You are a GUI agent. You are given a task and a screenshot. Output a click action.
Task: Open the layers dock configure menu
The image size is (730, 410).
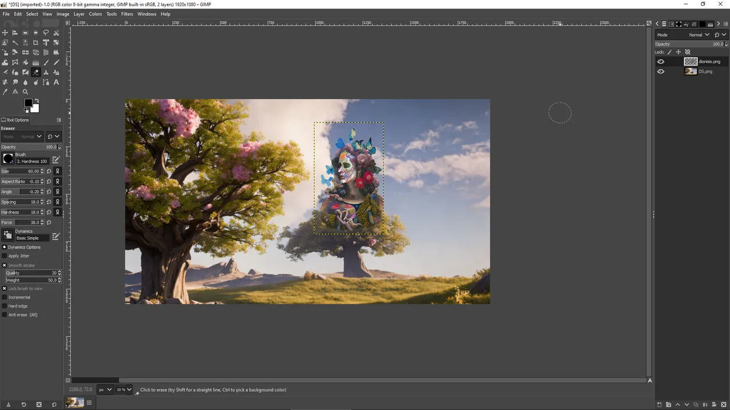pos(725,24)
